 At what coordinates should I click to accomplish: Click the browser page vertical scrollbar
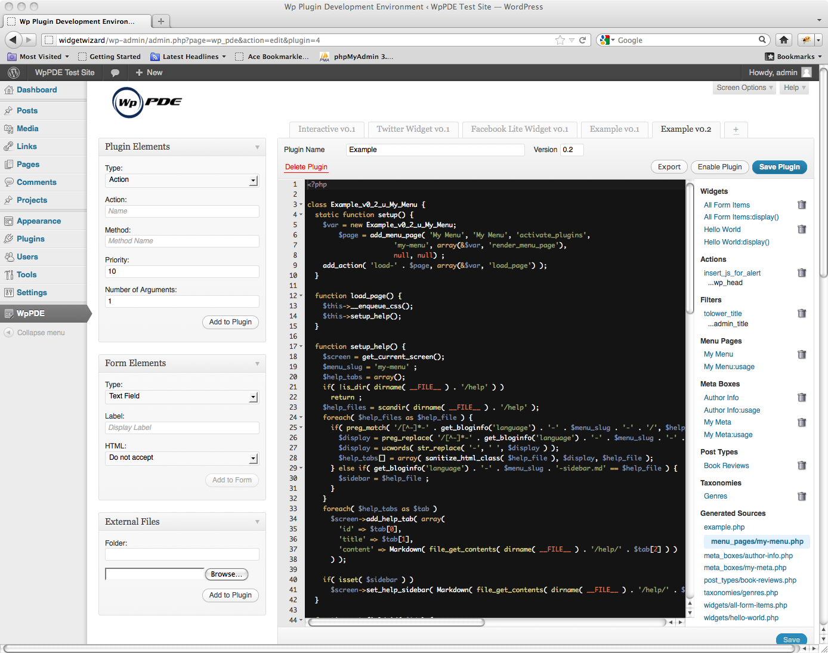(x=823, y=173)
